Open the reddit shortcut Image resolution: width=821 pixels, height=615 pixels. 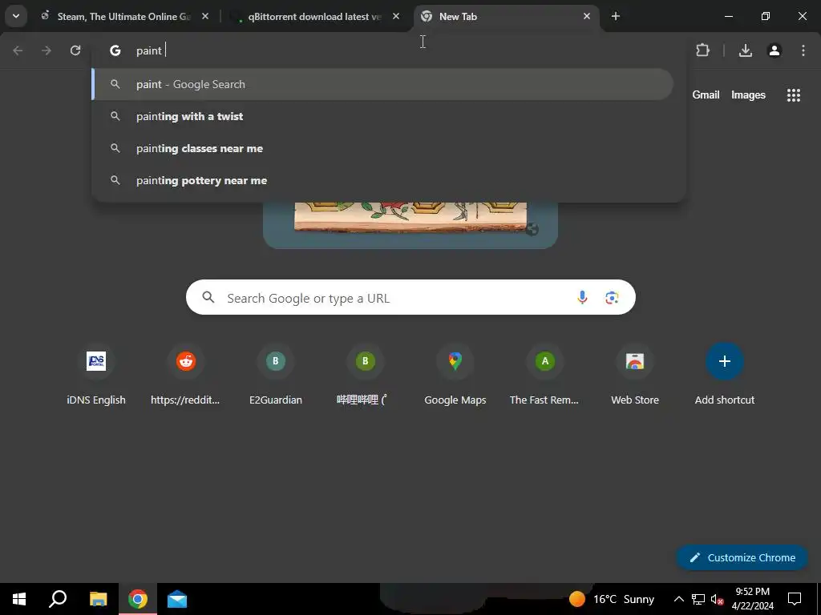(185, 376)
